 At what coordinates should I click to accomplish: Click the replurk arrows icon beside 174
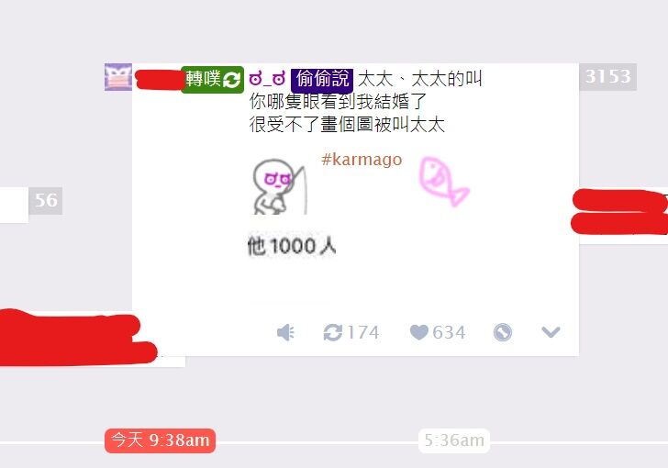click(x=333, y=332)
